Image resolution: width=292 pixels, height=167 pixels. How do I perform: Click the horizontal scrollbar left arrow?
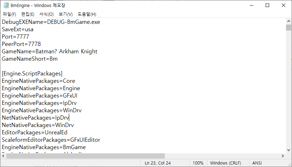coord(3,156)
